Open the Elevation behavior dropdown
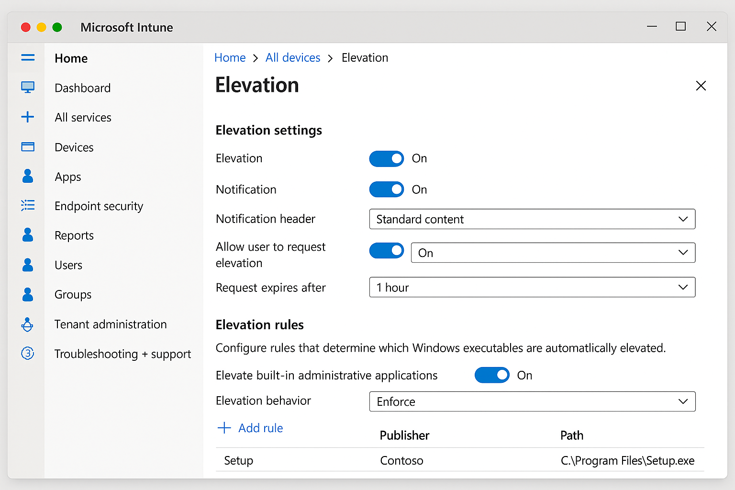The height and width of the screenshot is (490, 735). [532, 401]
